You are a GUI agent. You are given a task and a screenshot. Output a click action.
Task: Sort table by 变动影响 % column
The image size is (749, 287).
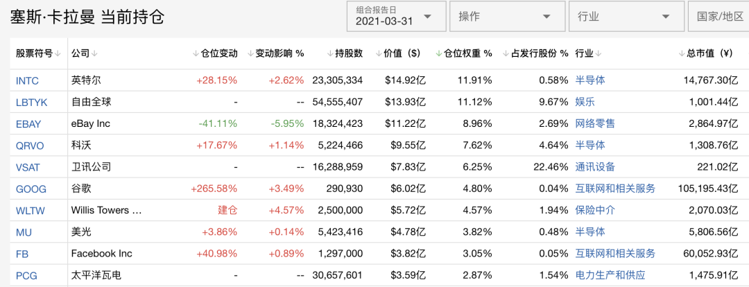point(275,53)
